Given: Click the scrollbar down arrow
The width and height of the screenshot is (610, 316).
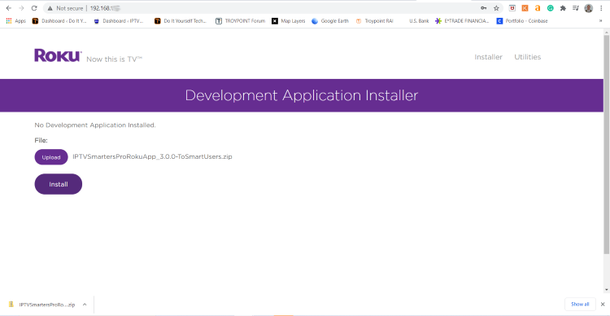Looking at the screenshot, I should point(606,289).
